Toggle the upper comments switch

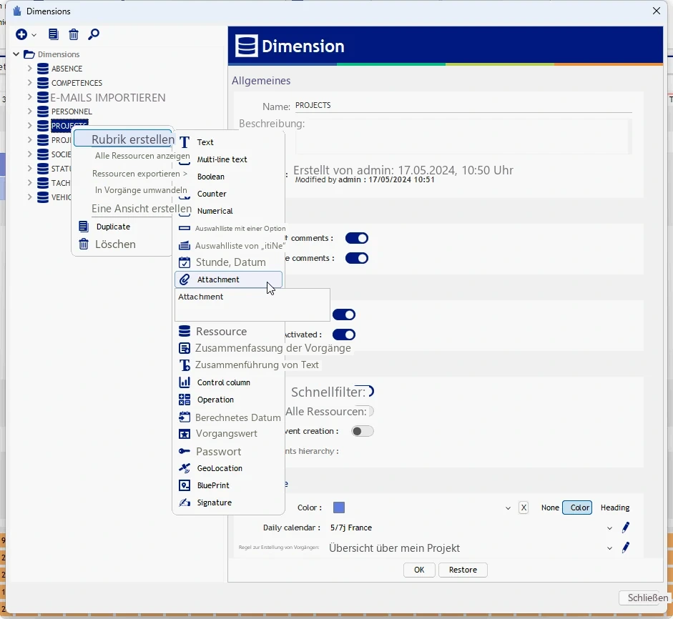357,238
